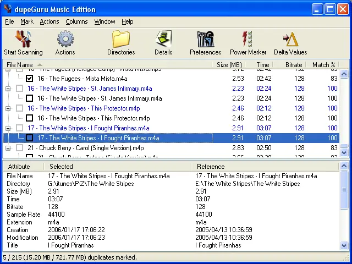Open the Columns menu
This screenshot has width=352, height=264.
pos(76,21)
